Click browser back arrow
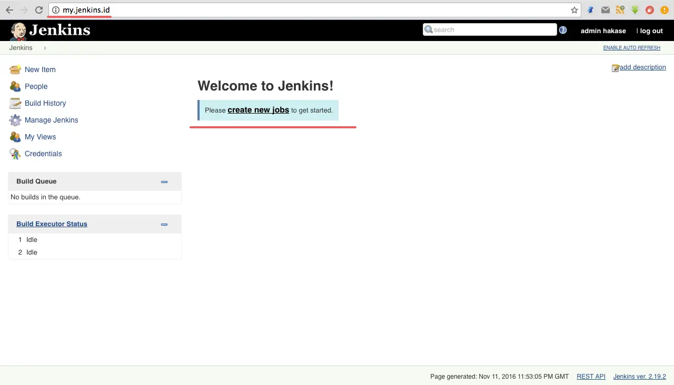 tap(9, 10)
